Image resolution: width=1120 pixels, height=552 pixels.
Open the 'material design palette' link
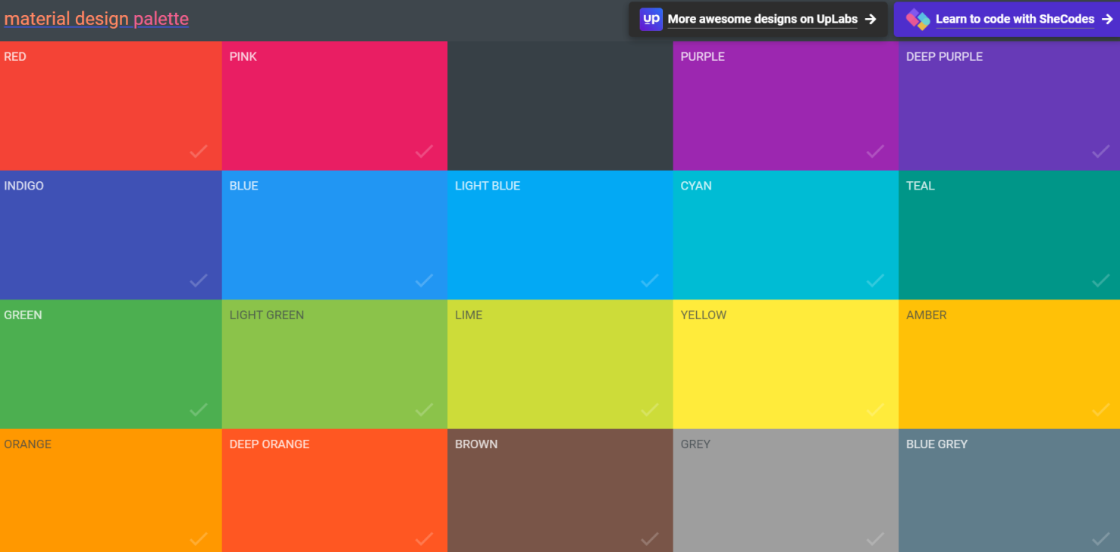[x=96, y=18]
